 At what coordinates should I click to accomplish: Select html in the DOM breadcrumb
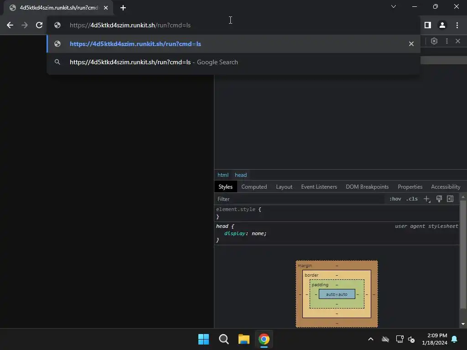223,175
